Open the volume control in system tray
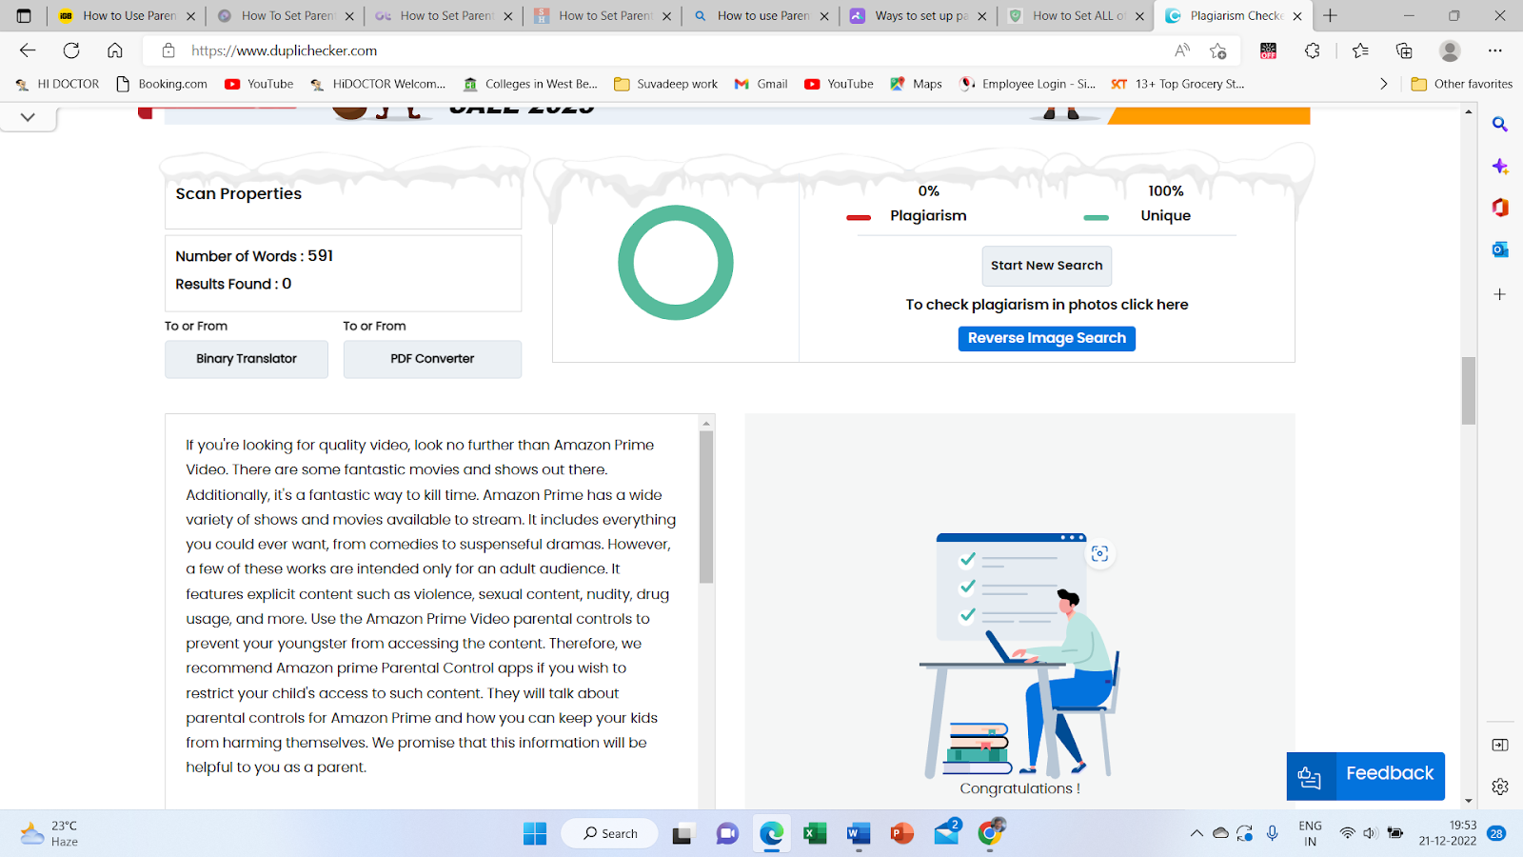Screen dimensions: 1523x857 1371,833
